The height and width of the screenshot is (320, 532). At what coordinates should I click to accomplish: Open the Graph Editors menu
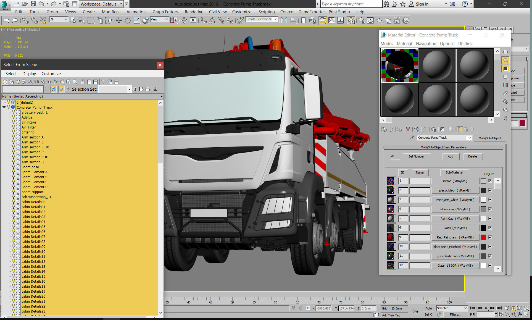tap(165, 12)
